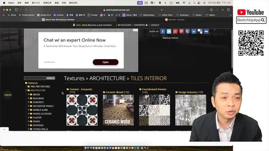Click the purple screen-recording menu bar icon

[140, 3]
